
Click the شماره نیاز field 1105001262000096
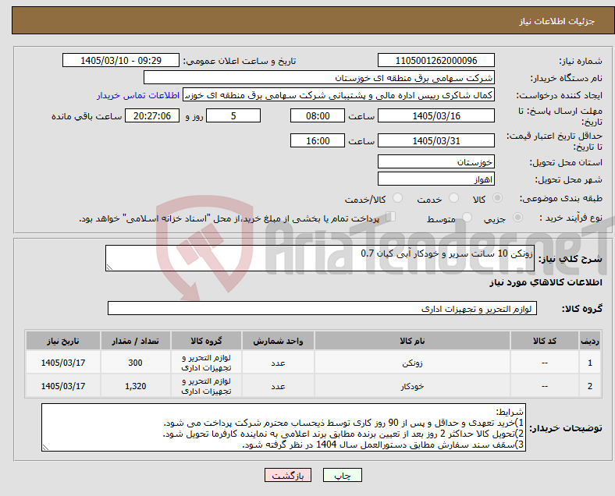click(x=435, y=61)
